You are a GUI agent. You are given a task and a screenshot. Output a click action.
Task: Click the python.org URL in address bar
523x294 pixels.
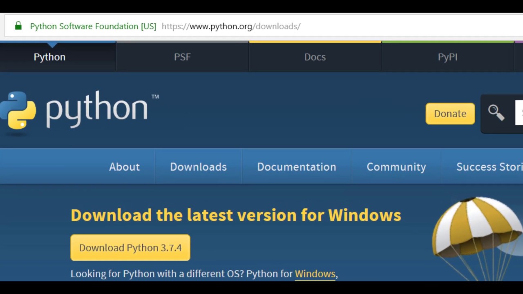231,26
